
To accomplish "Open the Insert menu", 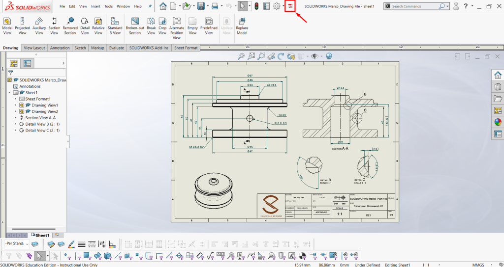I will click(x=95, y=6).
